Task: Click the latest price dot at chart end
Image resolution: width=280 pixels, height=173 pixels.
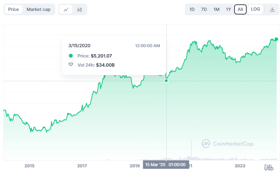Action: [276, 39]
